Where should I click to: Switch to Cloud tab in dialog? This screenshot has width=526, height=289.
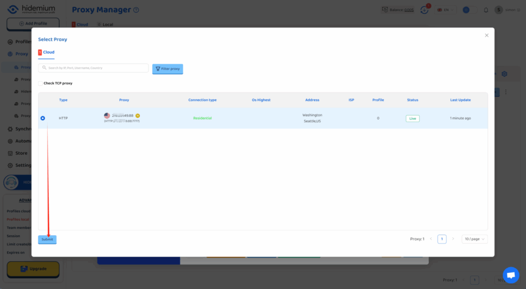[46, 52]
